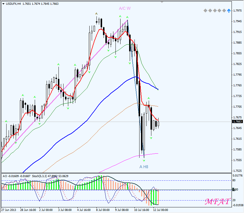The width and height of the screenshot is (244, 213).
Task: Click the blue up arrow indicator
Action: click(x=229, y=11)
